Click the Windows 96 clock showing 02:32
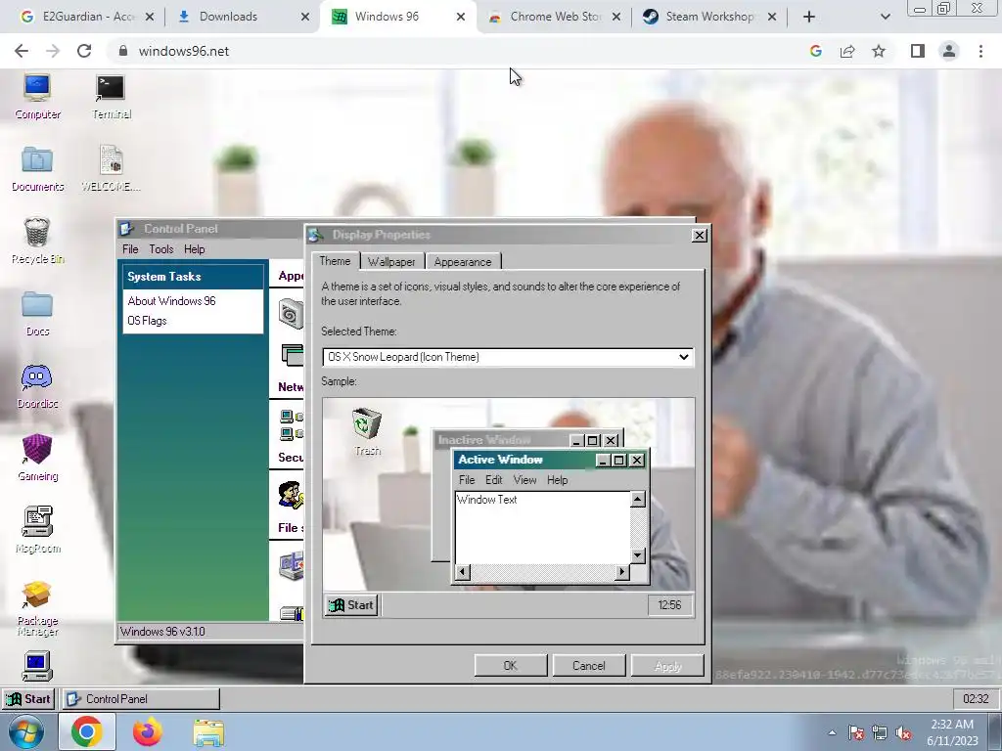The height and width of the screenshot is (751, 1002). [976, 699]
